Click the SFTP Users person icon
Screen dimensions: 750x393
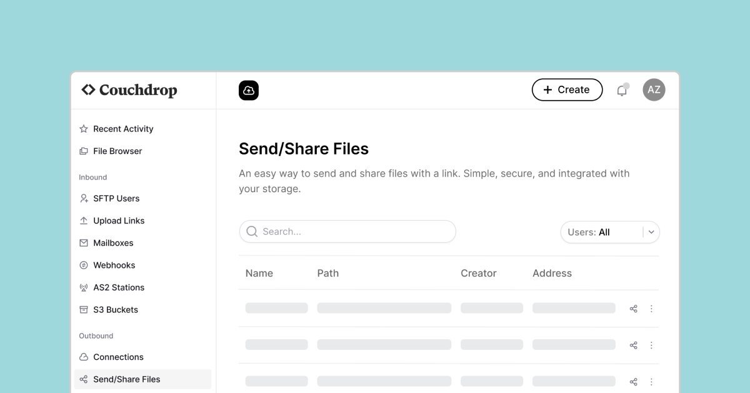tap(84, 198)
